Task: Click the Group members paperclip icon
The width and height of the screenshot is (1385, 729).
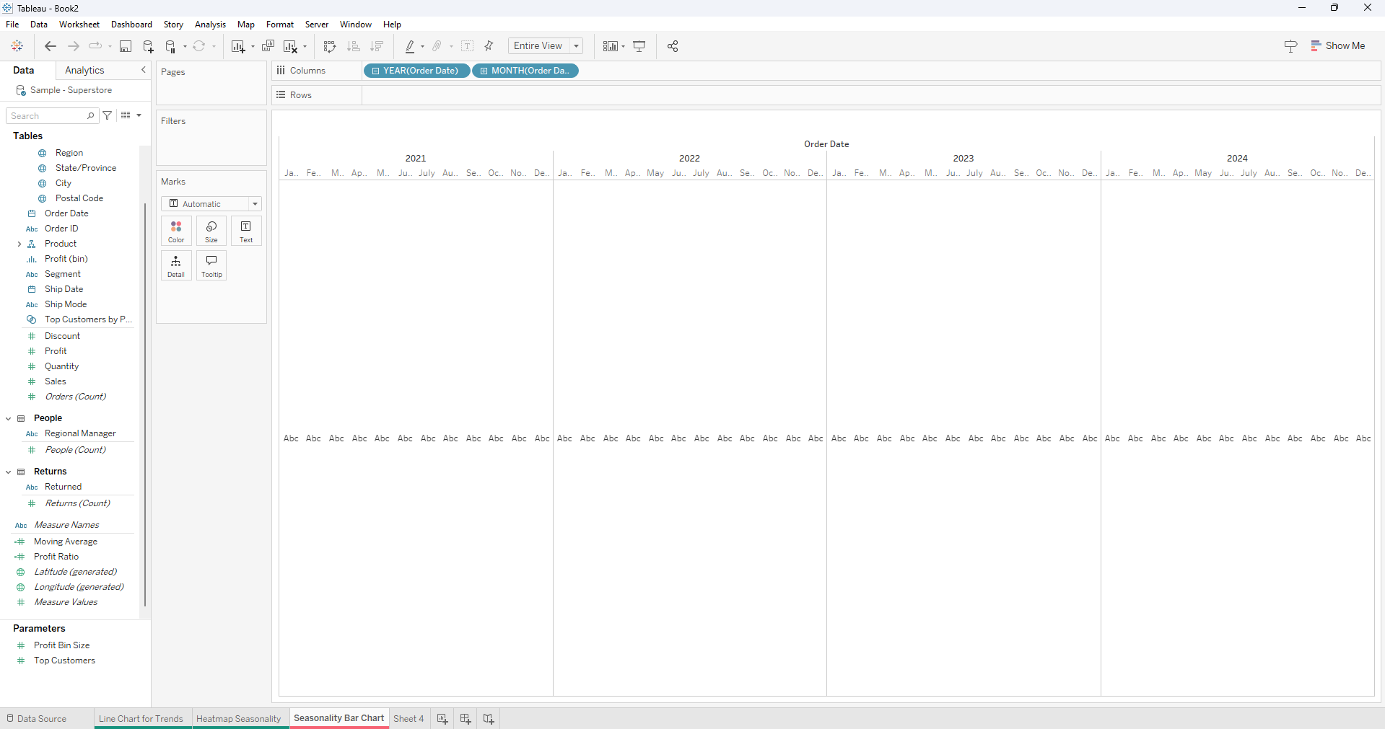Action: coord(437,46)
